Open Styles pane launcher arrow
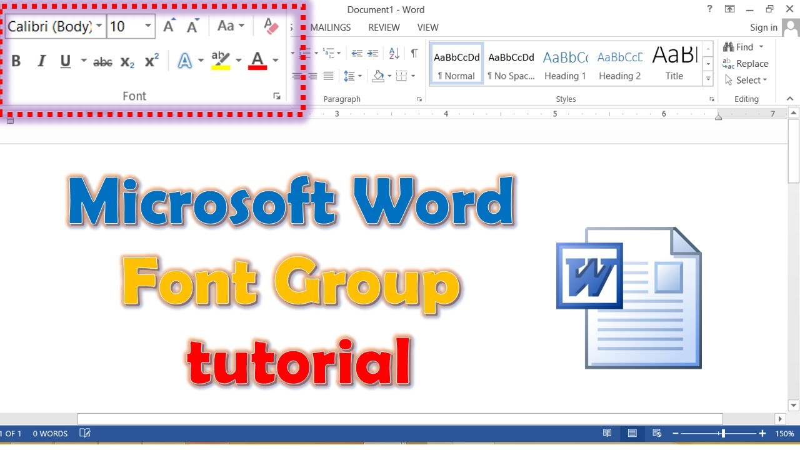 coord(711,99)
